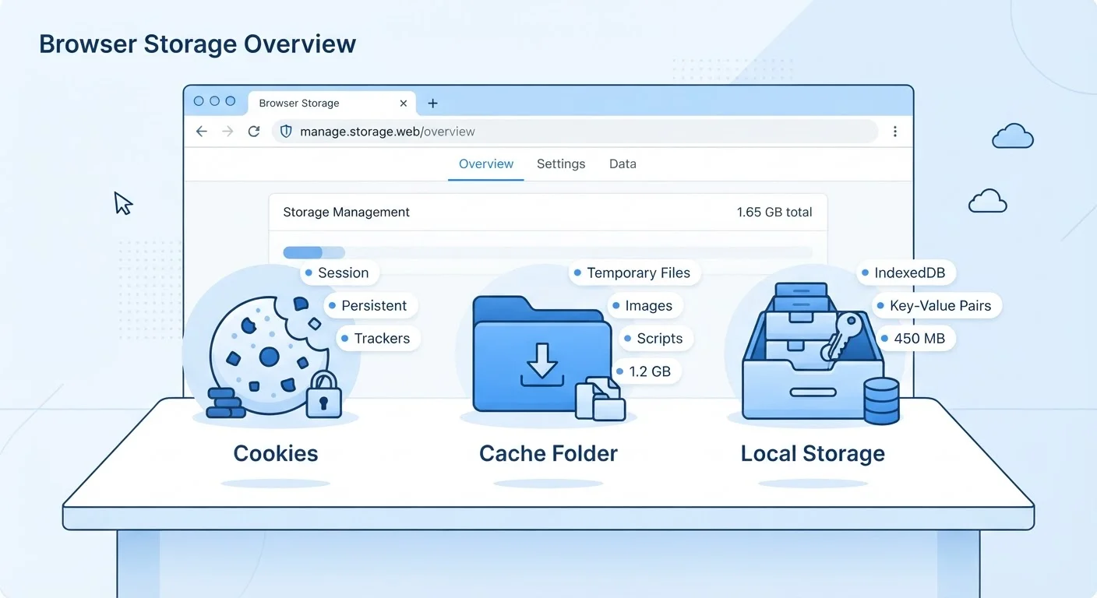Click the file drawer storage box icon
Viewport: 1097px width, 598px height.
(x=813, y=352)
